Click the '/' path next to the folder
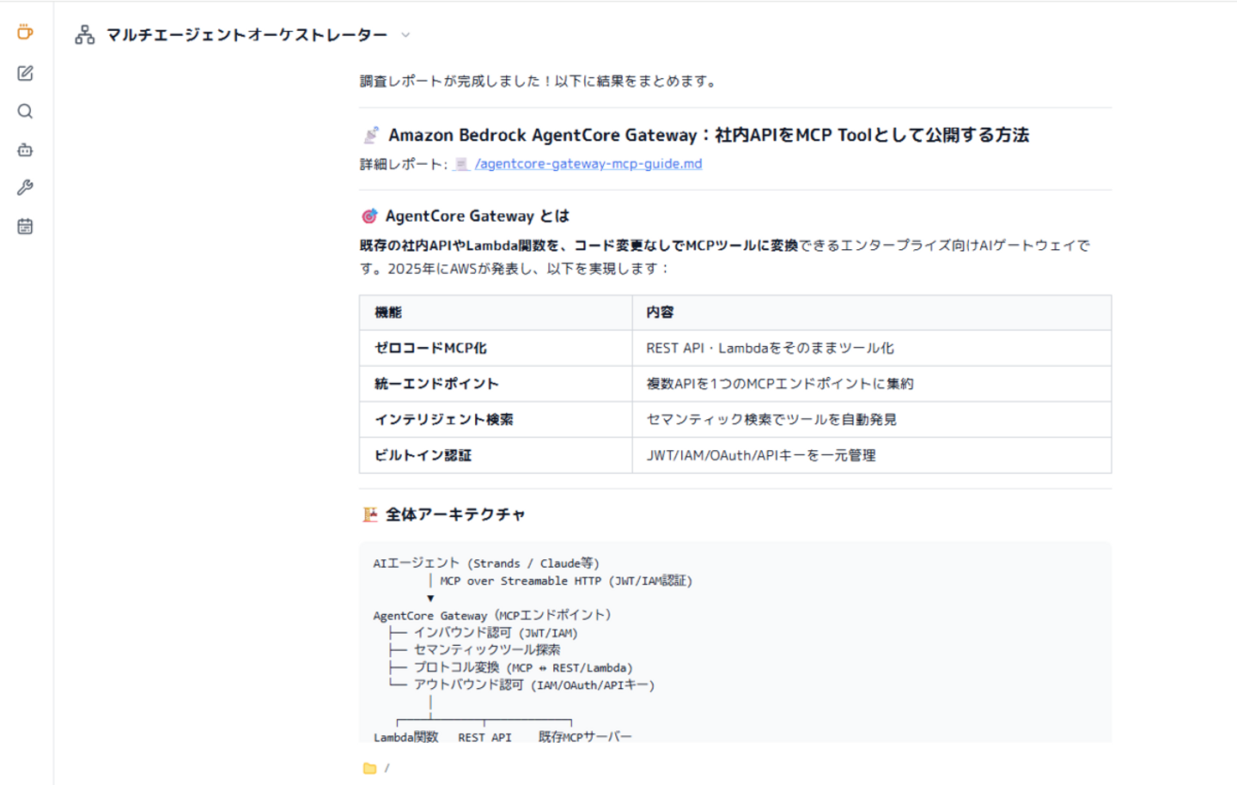Viewport: 1237px width, 785px height. tap(387, 769)
